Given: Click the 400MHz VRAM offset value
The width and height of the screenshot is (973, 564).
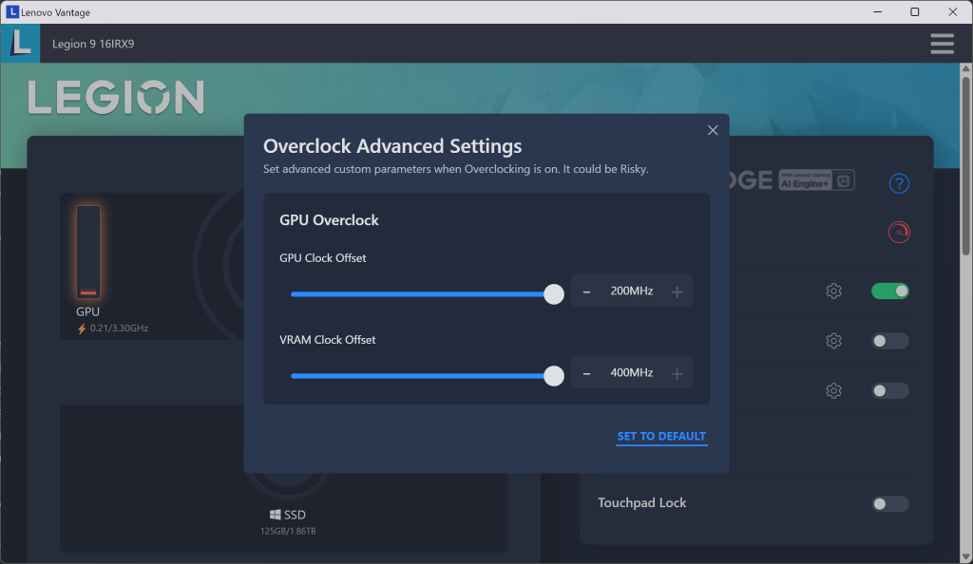Looking at the screenshot, I should pos(632,372).
